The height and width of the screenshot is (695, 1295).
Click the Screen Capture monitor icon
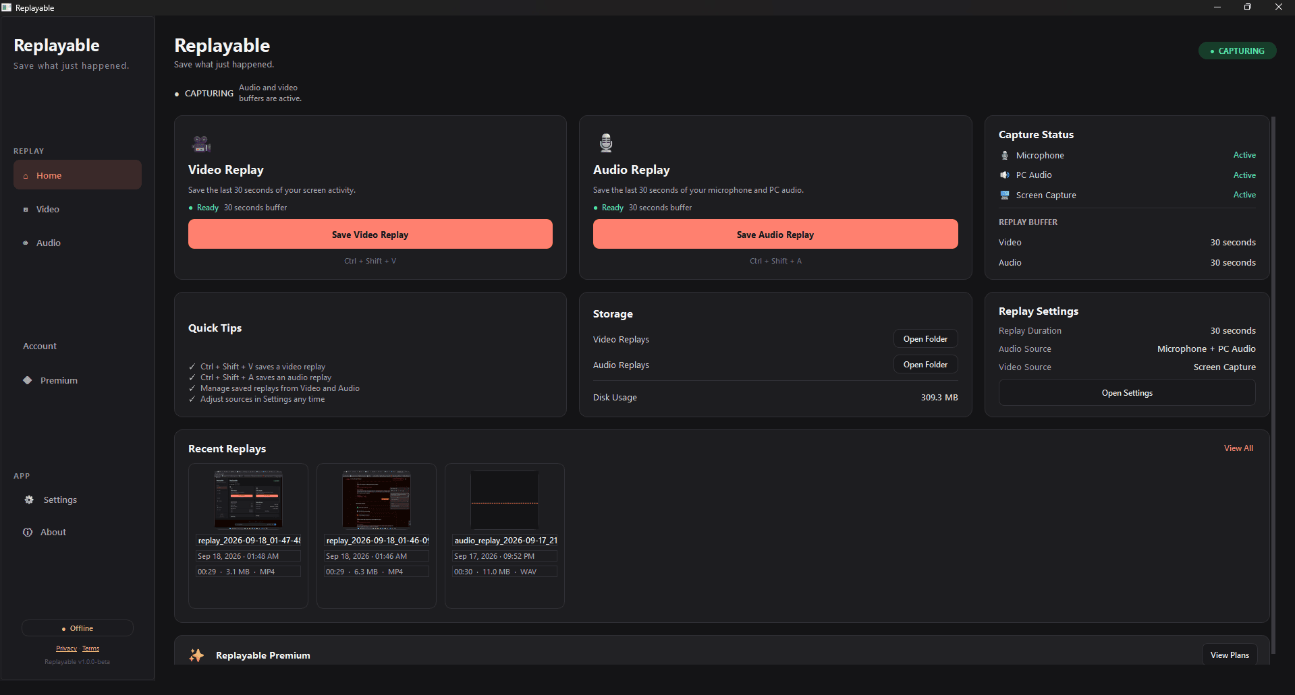(x=1005, y=195)
